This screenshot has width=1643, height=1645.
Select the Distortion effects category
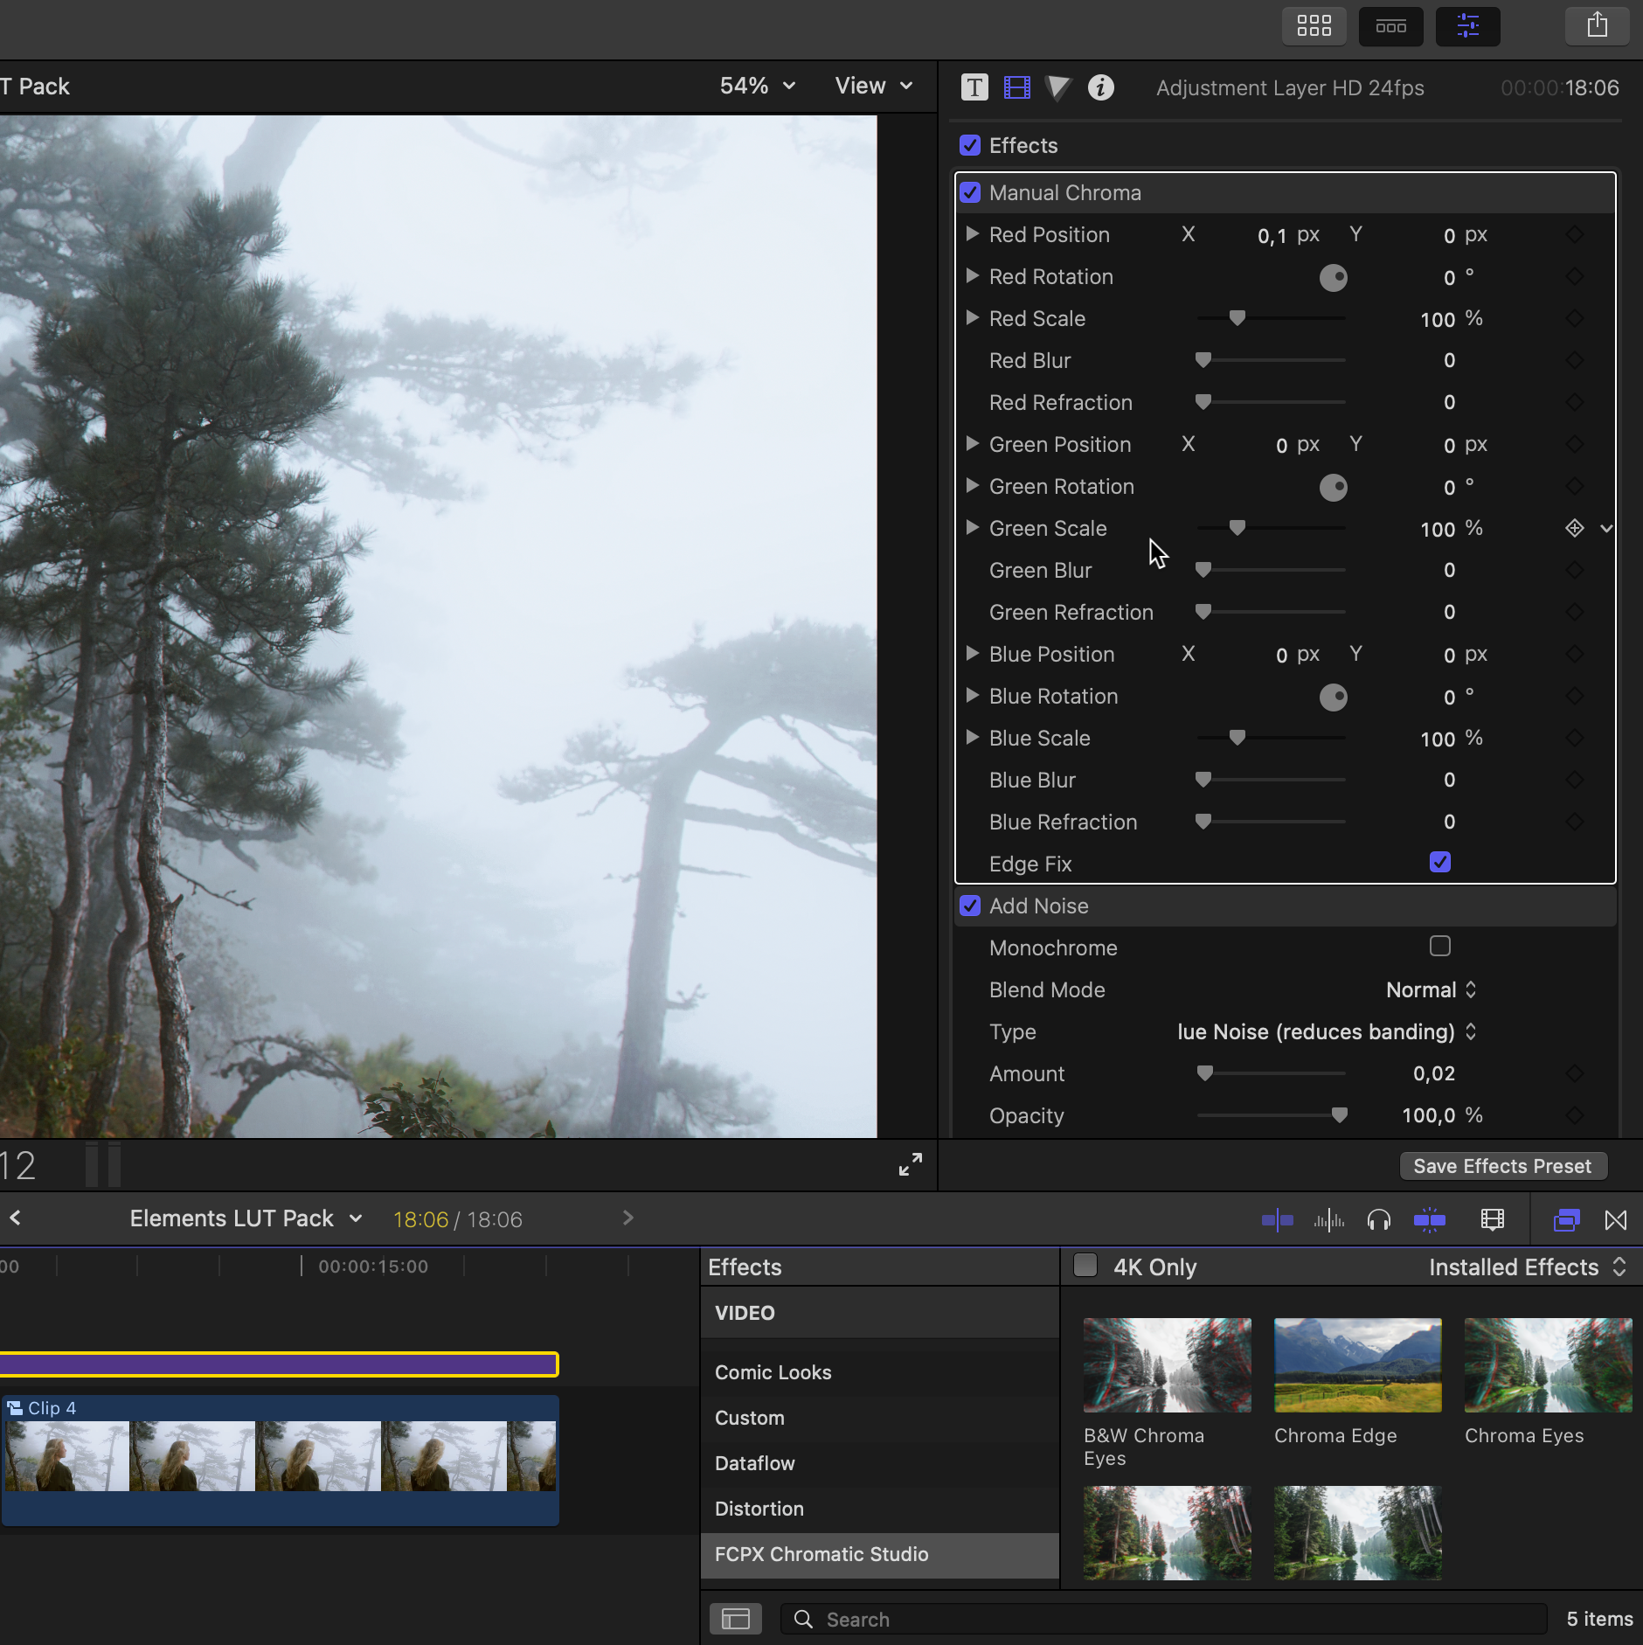click(x=759, y=1509)
